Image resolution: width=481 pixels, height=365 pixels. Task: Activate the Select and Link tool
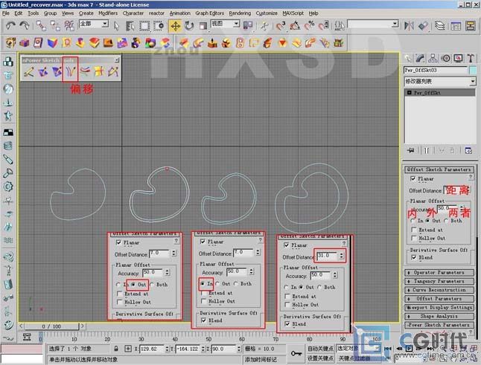point(41,26)
